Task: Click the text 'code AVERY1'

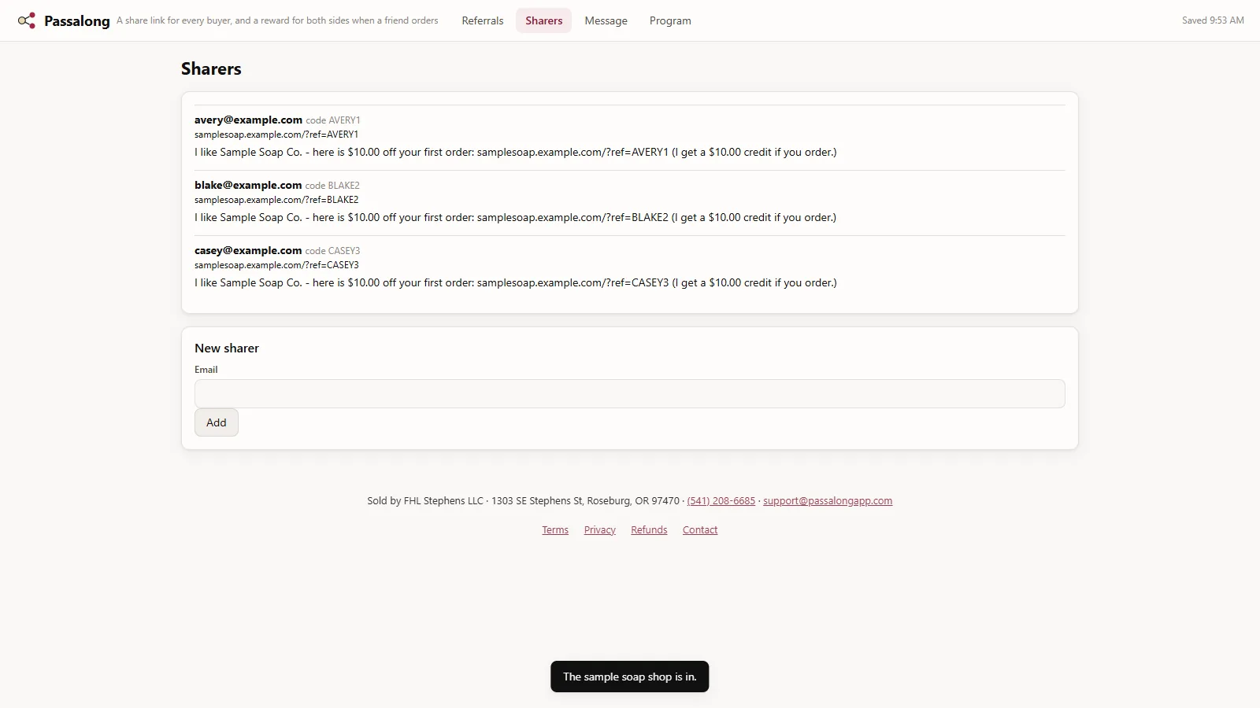Action: pyautogui.click(x=333, y=120)
